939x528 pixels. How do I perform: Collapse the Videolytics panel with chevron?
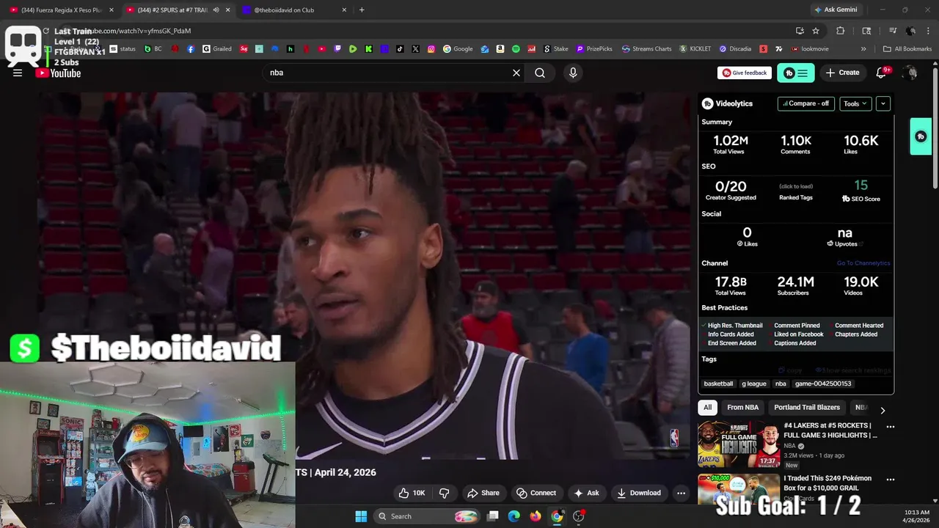pyautogui.click(x=883, y=103)
